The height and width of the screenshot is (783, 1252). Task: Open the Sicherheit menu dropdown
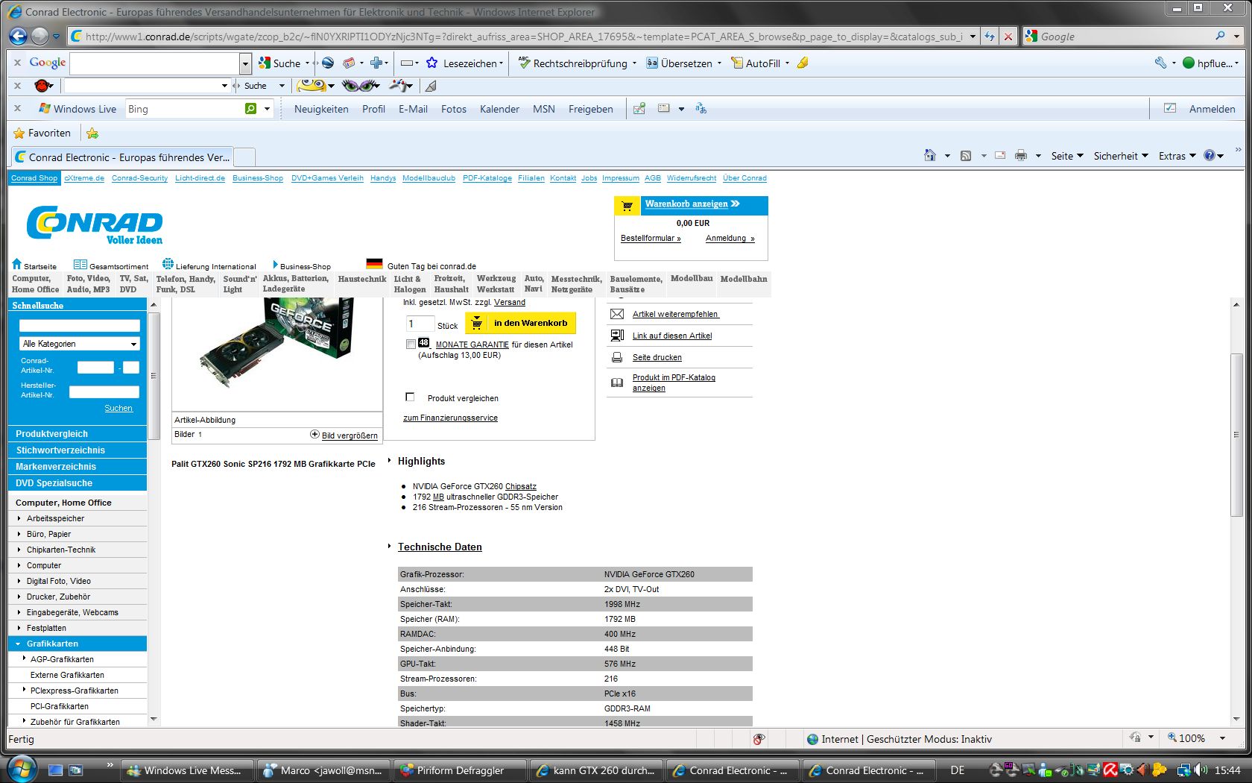(1121, 156)
